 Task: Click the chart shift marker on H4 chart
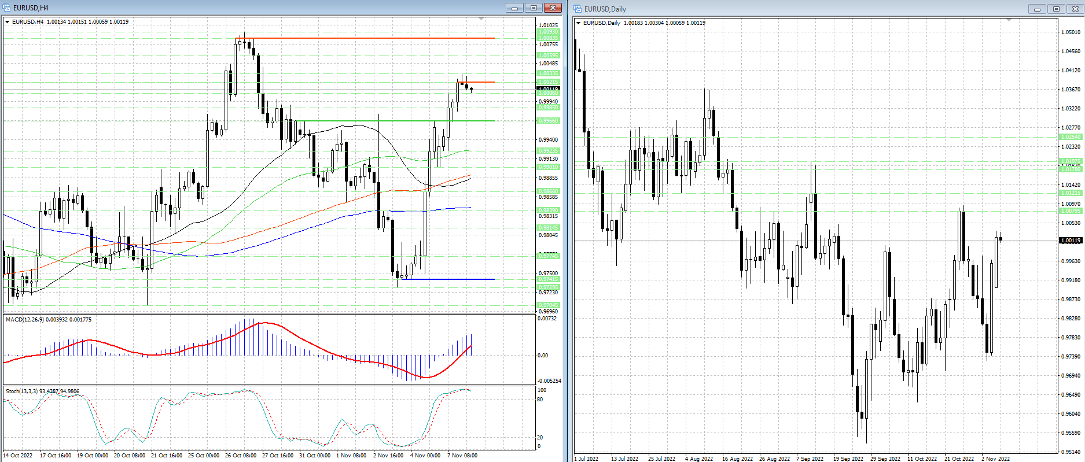pos(481,19)
